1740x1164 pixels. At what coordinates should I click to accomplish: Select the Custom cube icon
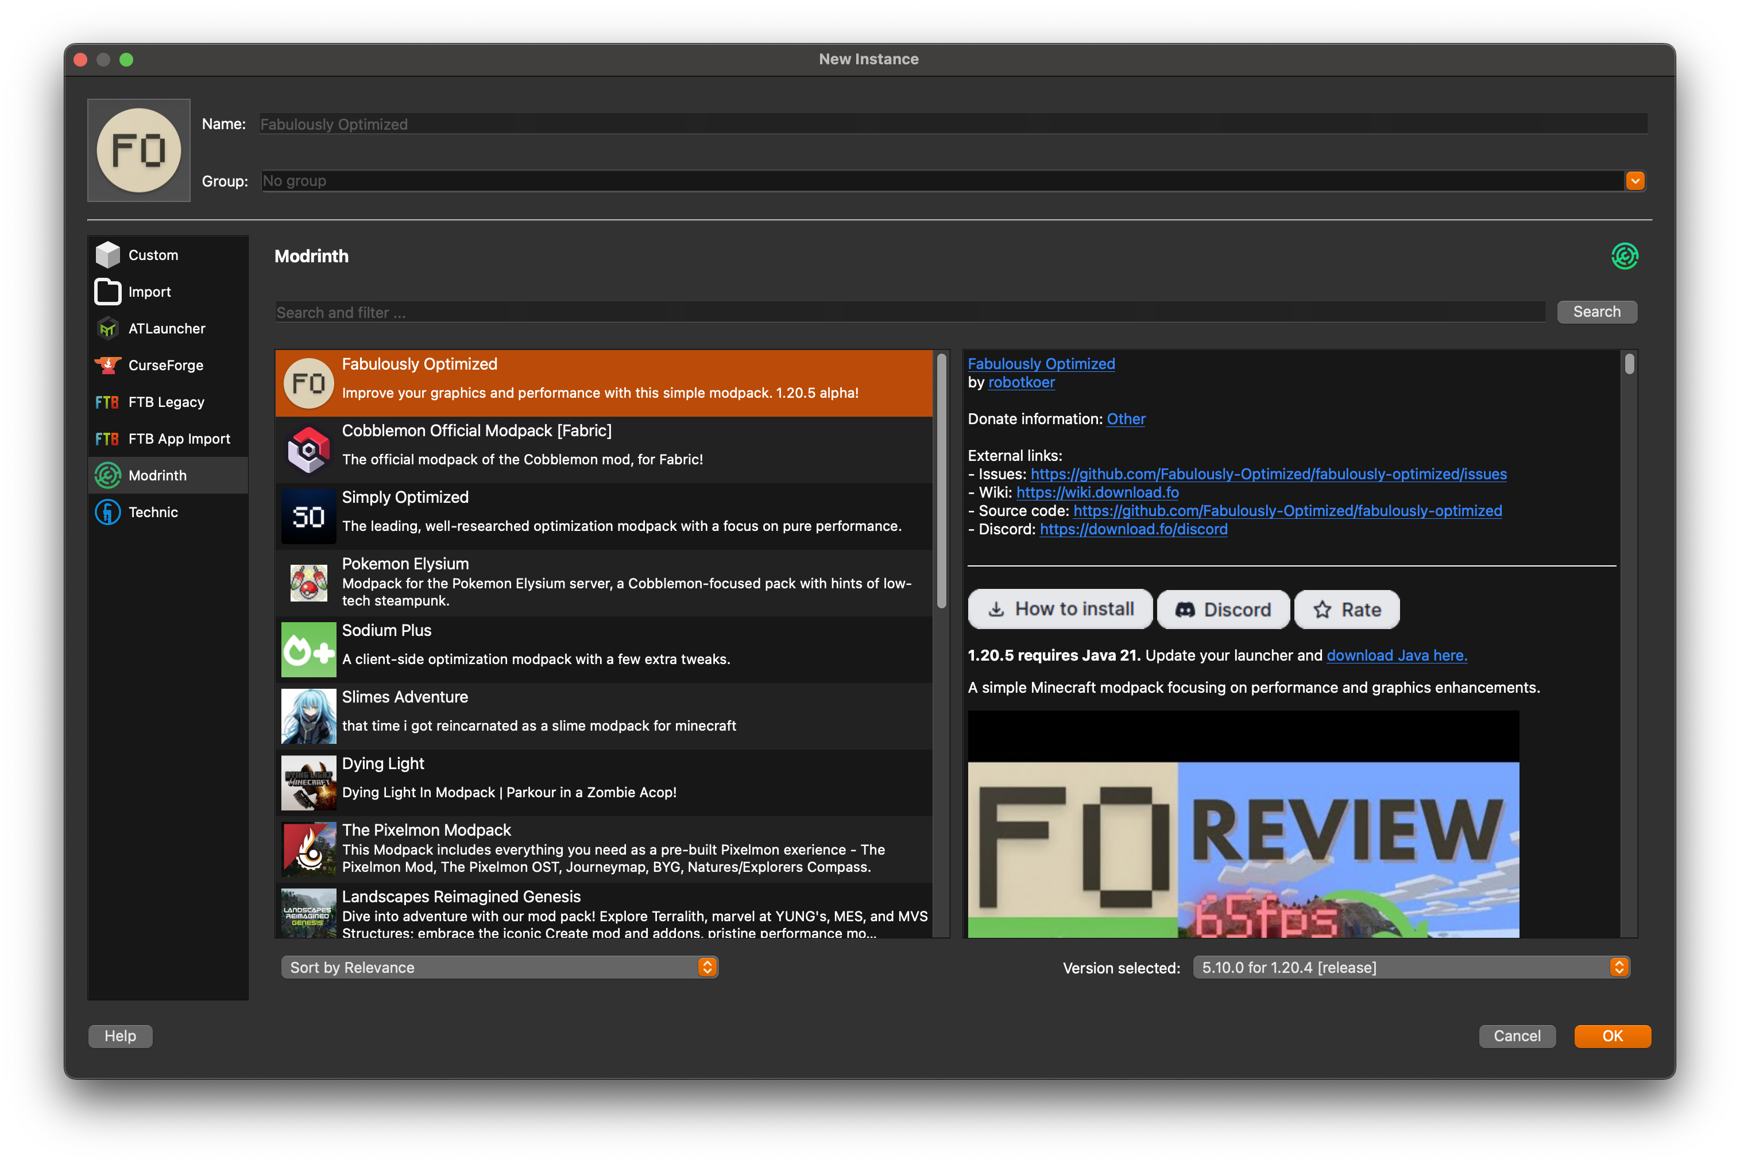[x=108, y=255]
